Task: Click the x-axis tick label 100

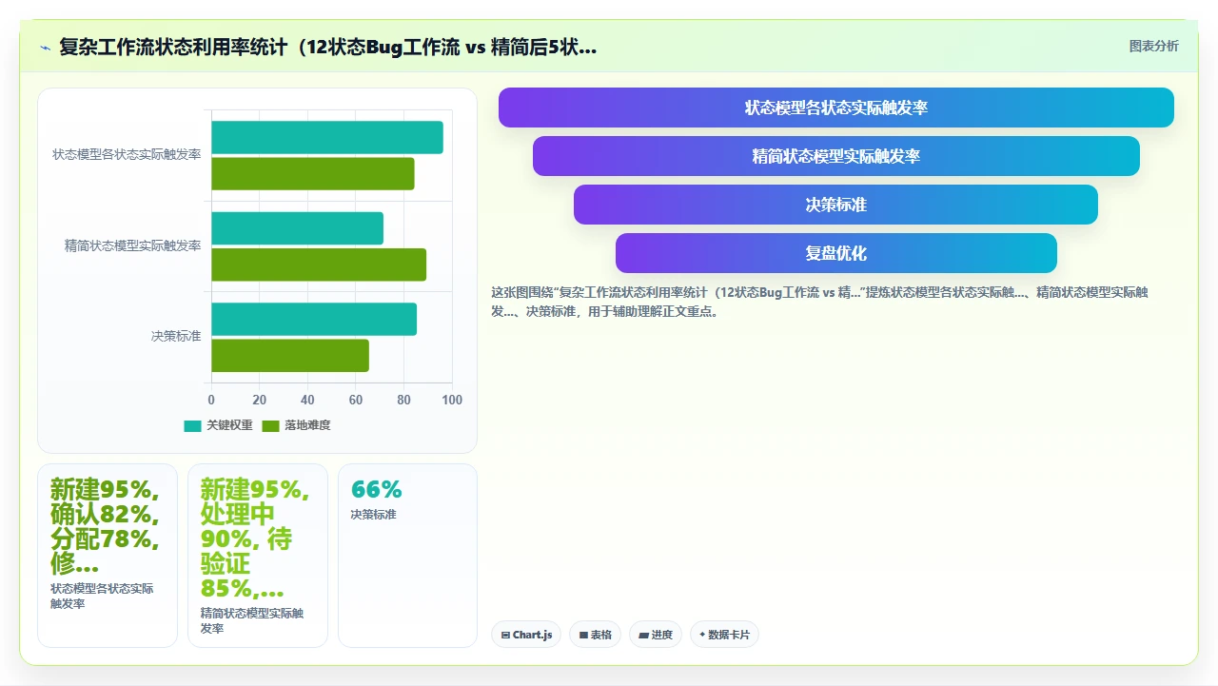Action: (x=452, y=401)
